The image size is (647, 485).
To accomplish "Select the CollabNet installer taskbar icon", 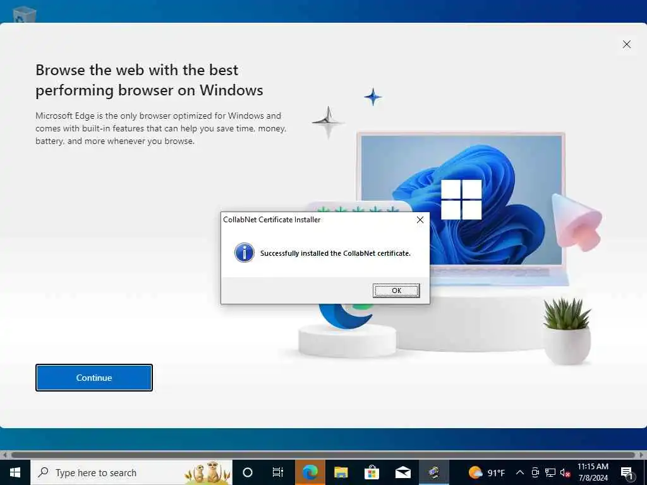I will (433, 472).
